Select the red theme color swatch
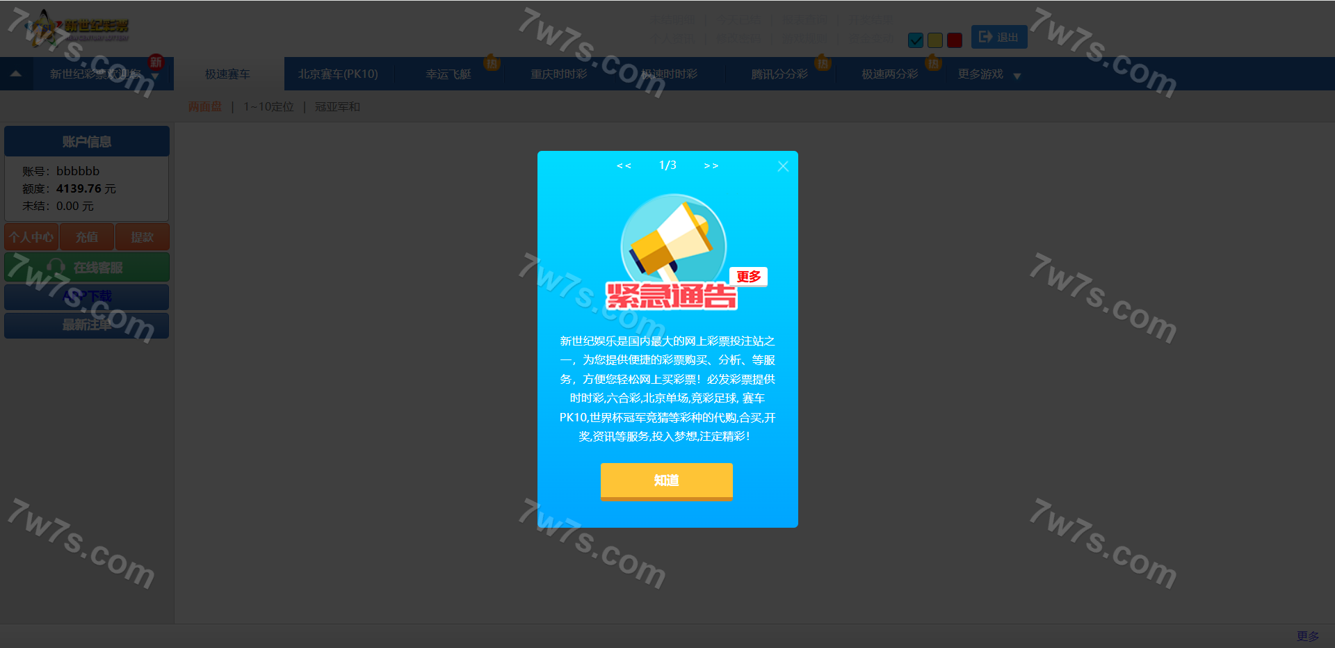 pyautogui.click(x=955, y=40)
